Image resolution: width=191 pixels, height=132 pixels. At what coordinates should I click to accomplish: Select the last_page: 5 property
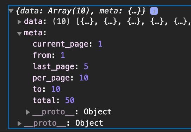[x=60, y=67]
